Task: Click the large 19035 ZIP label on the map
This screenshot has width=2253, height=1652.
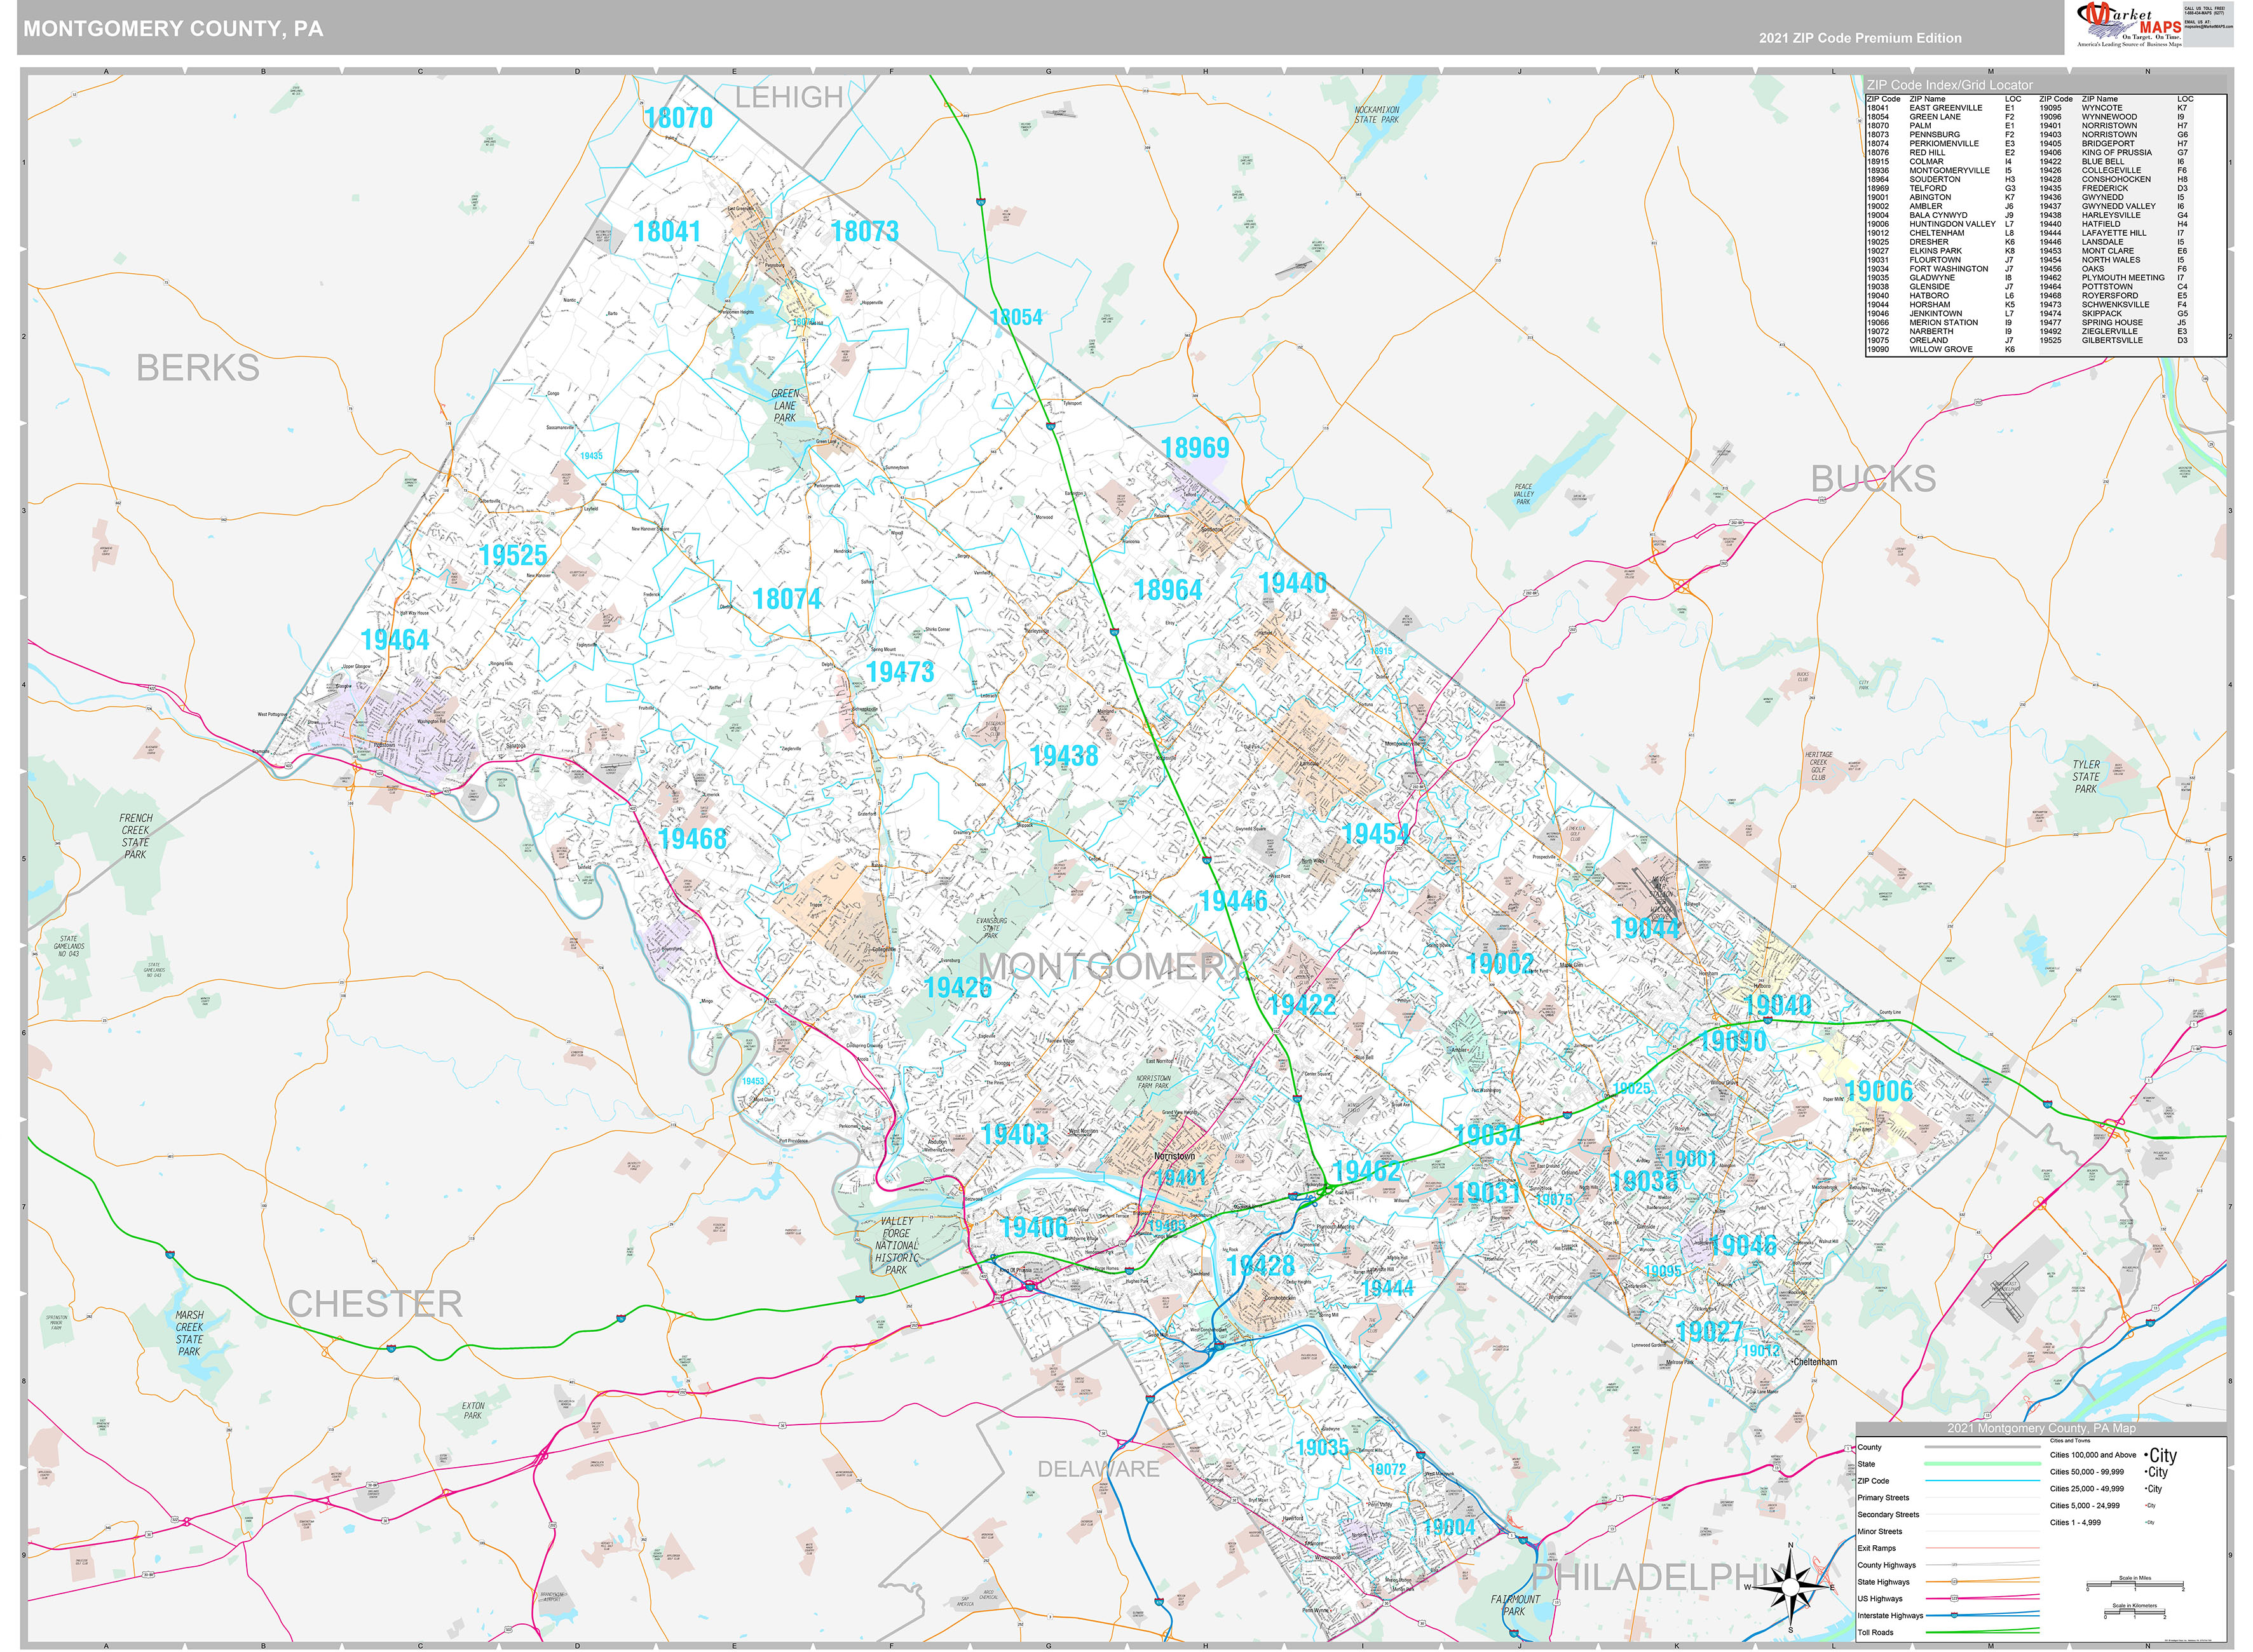Action: [x=1322, y=1448]
